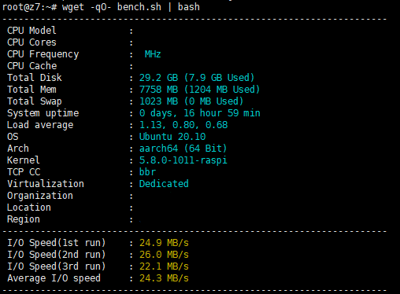Viewport: 400px width, 294px height.
Task: Click the 'Ubuntu 20.10' OS value
Action: [x=172, y=137]
